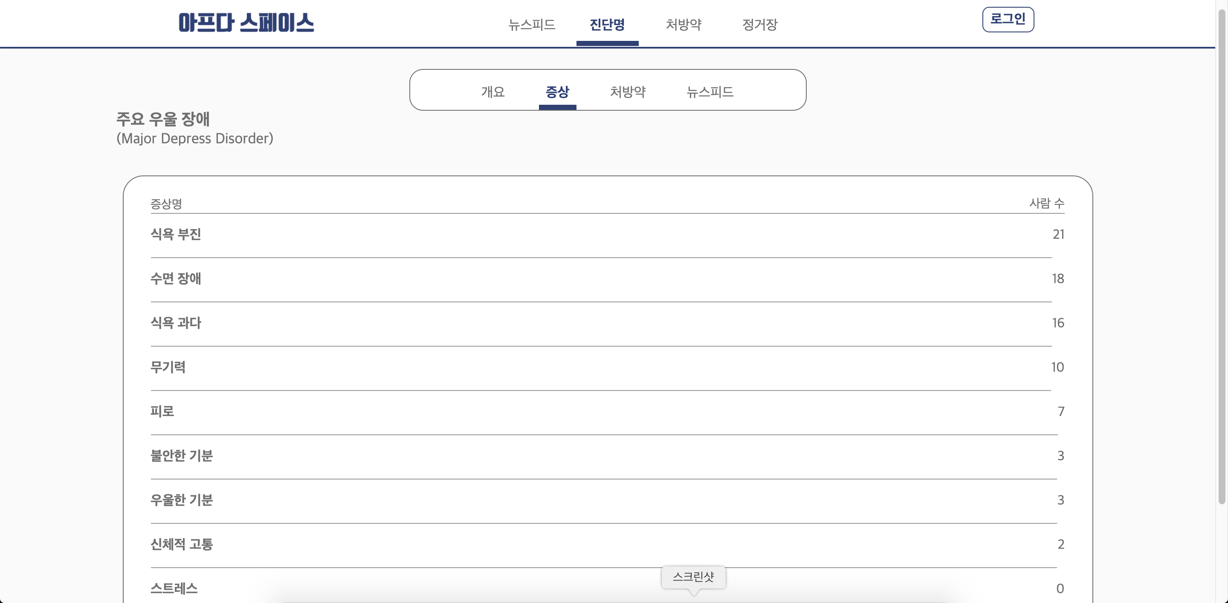Switch to the 개요 sub-tab

click(x=492, y=92)
